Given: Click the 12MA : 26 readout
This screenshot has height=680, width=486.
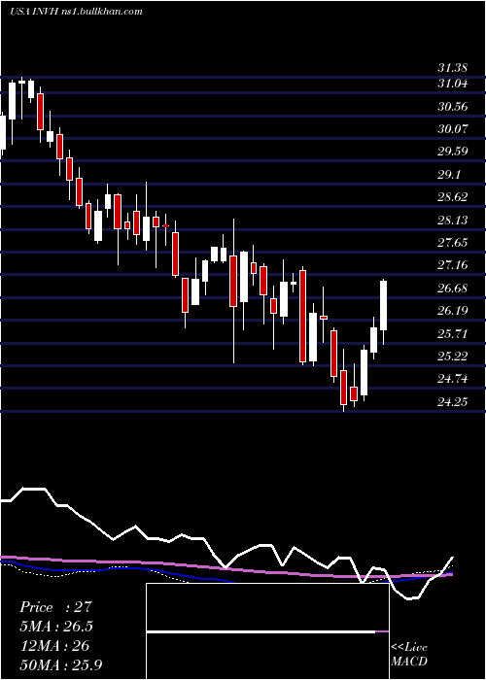Looking at the screenshot, I should (x=54, y=646).
